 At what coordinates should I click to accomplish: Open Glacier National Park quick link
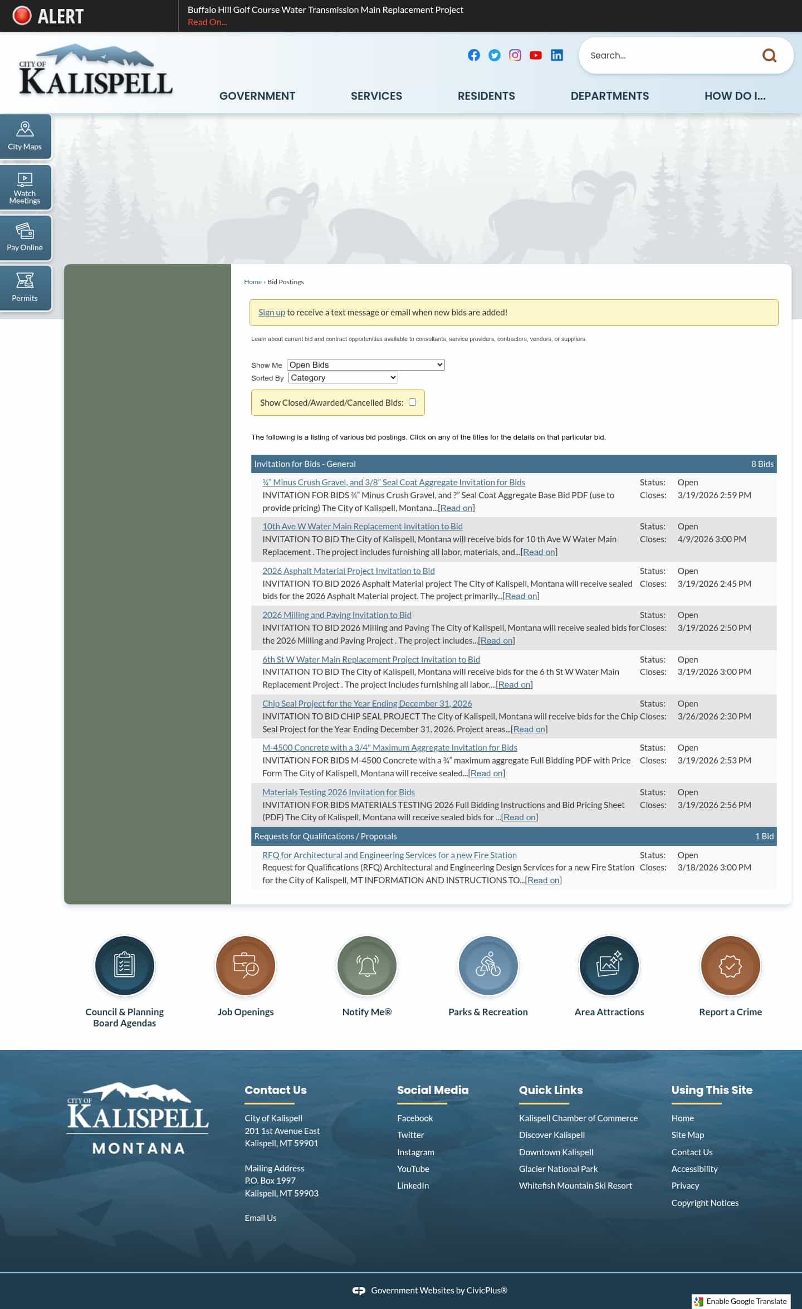tap(558, 1169)
